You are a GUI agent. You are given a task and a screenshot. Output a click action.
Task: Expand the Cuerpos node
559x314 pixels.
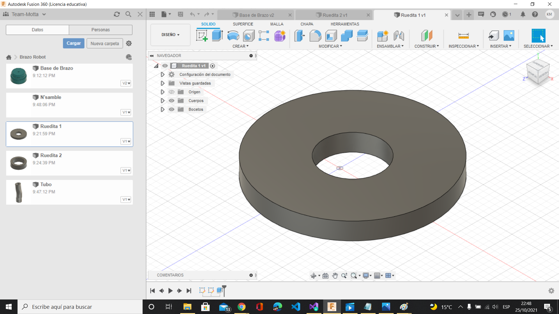[162, 101]
